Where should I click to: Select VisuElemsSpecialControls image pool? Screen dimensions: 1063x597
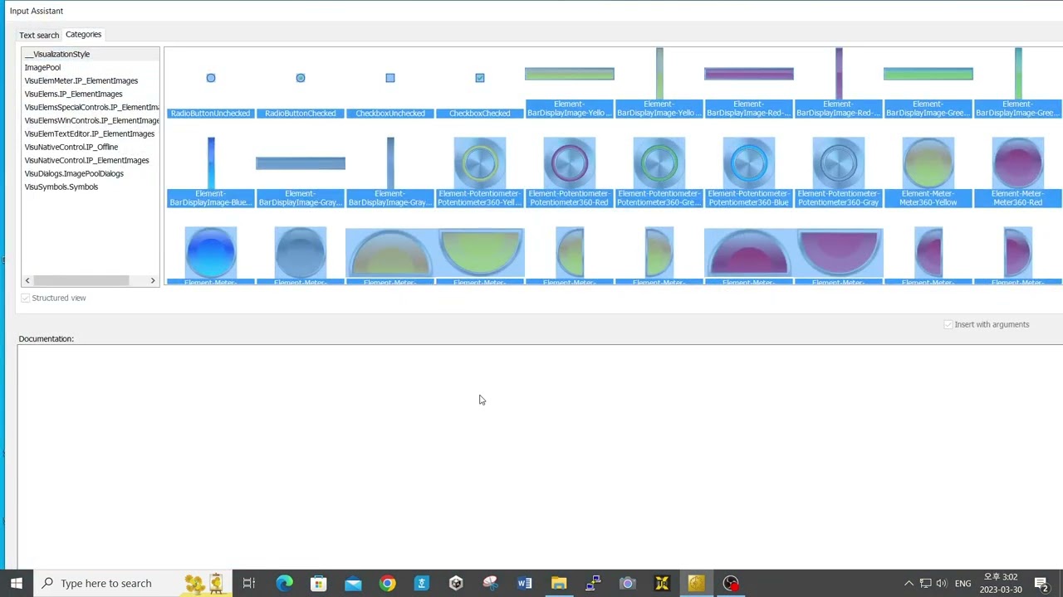(x=91, y=107)
